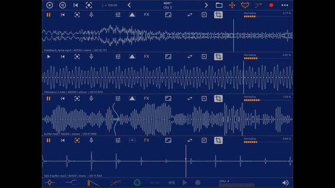
Task: Open FX for the buffer.m4a track
Action: pyautogui.click(x=147, y=98)
